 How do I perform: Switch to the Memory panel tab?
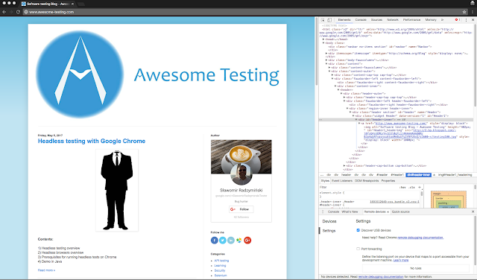(431, 20)
